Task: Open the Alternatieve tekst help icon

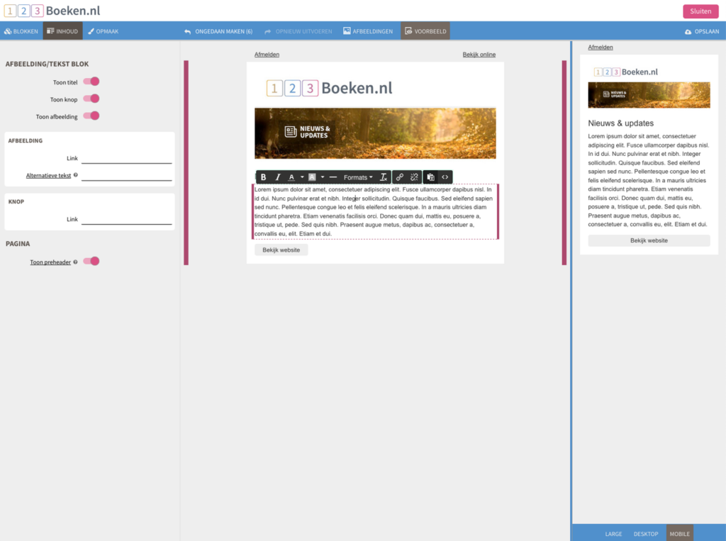Action: pyautogui.click(x=75, y=175)
